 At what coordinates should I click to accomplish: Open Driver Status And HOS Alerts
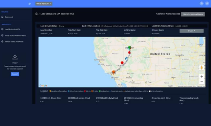(16, 35)
